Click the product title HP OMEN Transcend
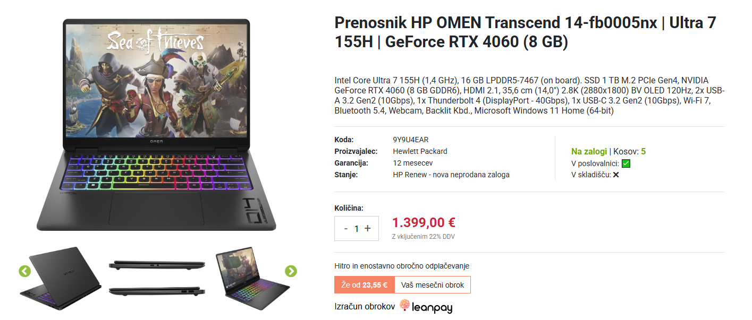This screenshot has height=320, width=752. tap(526, 32)
